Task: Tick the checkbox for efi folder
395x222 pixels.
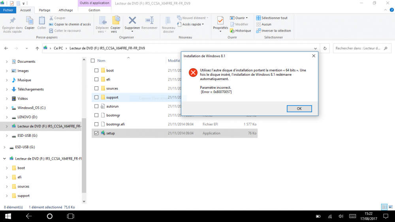Action: pyautogui.click(x=96, y=79)
